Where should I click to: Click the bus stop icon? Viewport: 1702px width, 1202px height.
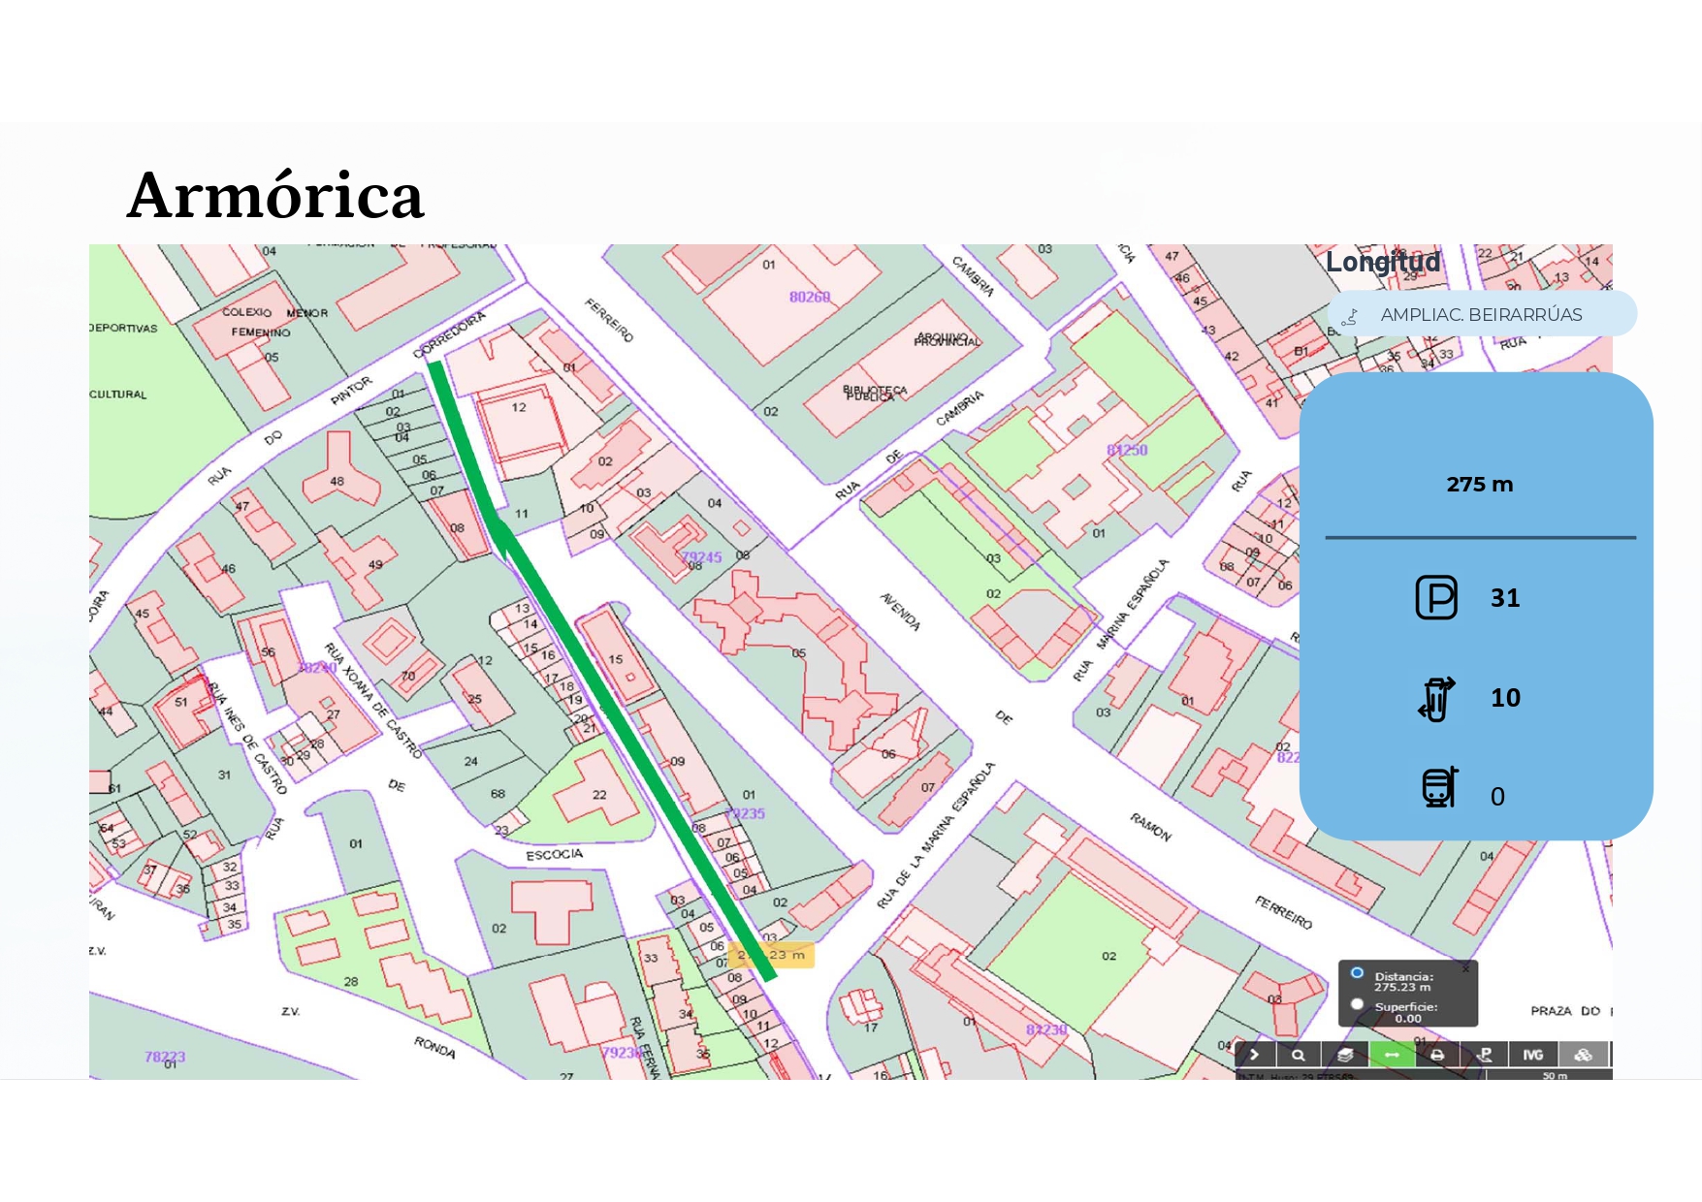[x=1439, y=787]
